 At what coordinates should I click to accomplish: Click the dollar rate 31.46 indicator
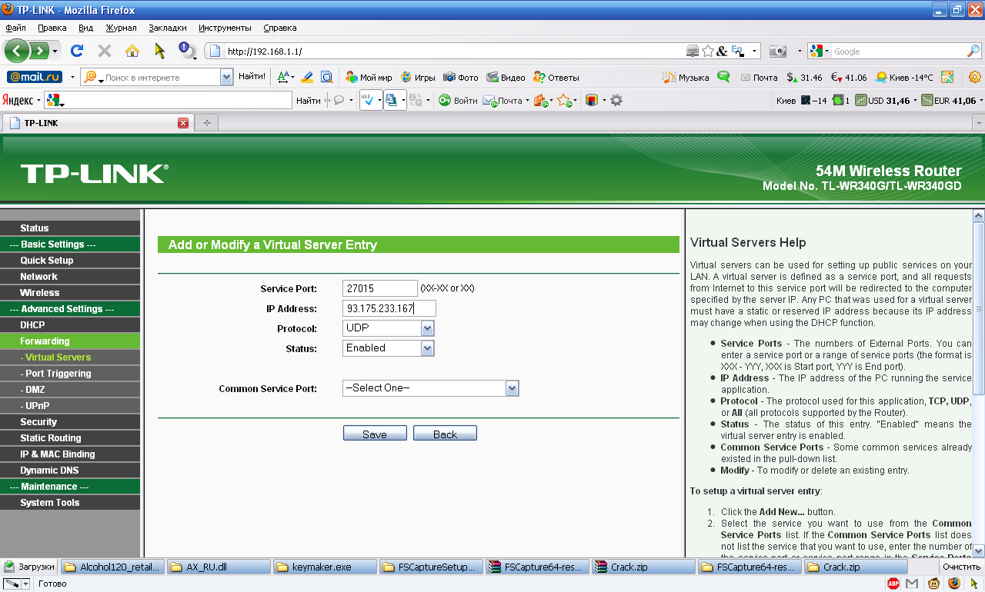[805, 78]
